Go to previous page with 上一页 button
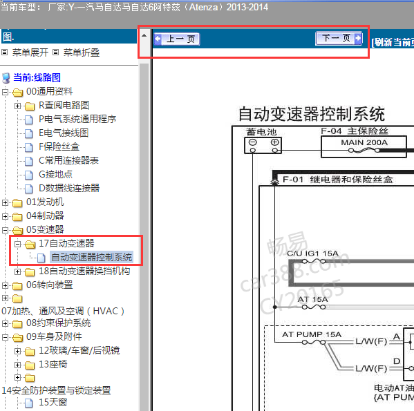This screenshot has height=411, width=414. (x=177, y=39)
